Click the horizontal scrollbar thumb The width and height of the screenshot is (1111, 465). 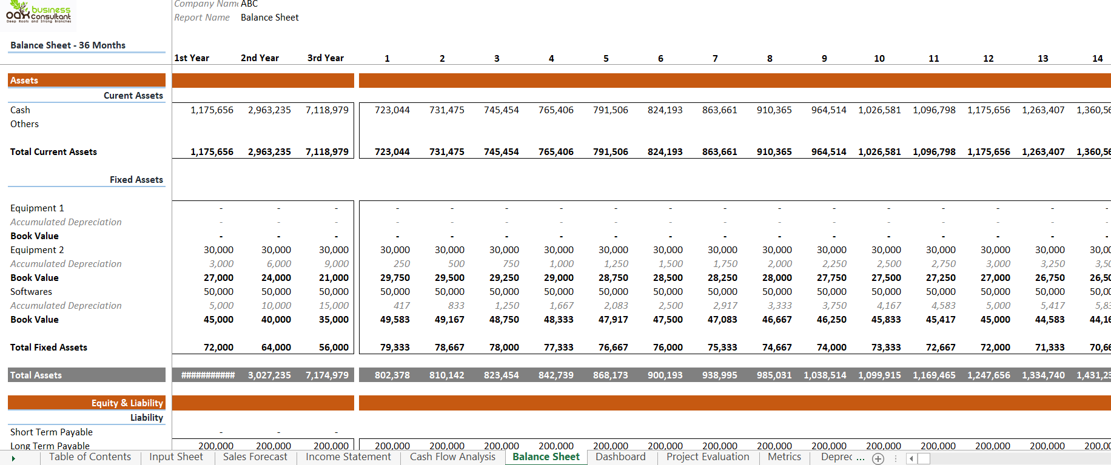(x=924, y=459)
